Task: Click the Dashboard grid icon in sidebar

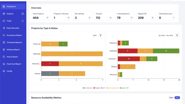Action: [4, 6]
